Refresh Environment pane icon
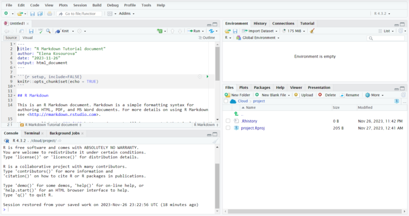 tap(400, 31)
